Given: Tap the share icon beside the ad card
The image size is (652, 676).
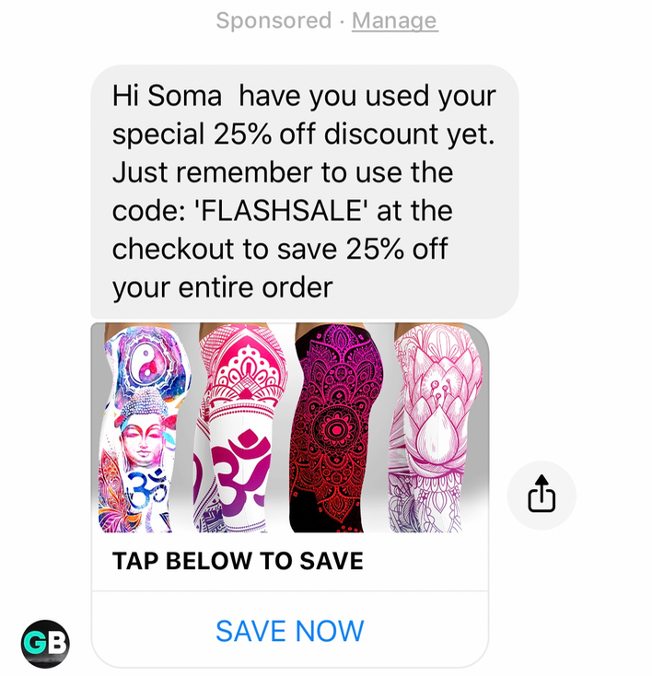Looking at the screenshot, I should point(541,495).
